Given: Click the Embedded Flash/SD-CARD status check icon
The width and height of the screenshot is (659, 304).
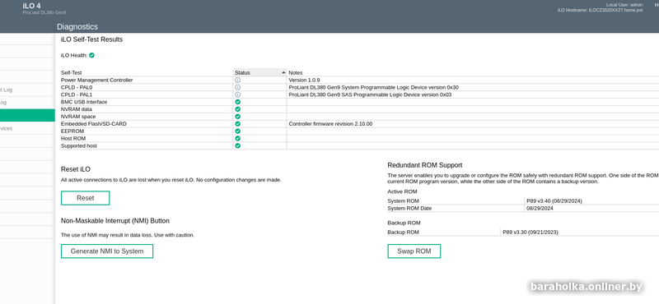Looking at the screenshot, I should coord(237,124).
